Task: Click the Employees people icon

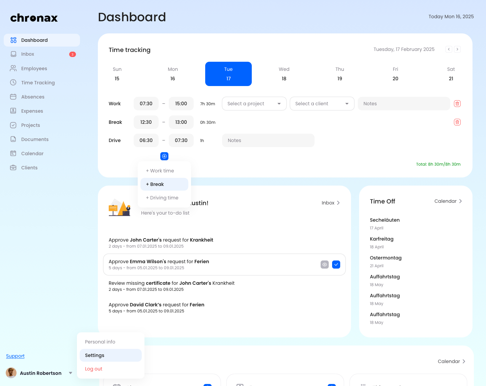Action: point(13,68)
